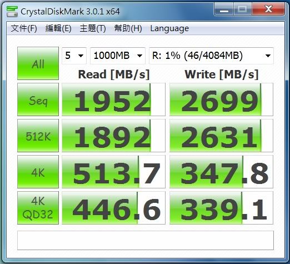Expand the drive selector R: 1% dropdown
The height and width of the screenshot is (264, 290).
[x=211, y=56]
